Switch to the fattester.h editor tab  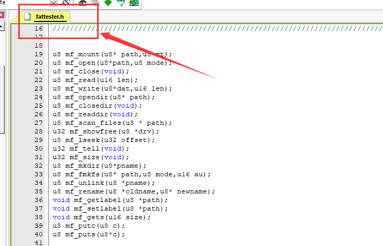pos(45,17)
